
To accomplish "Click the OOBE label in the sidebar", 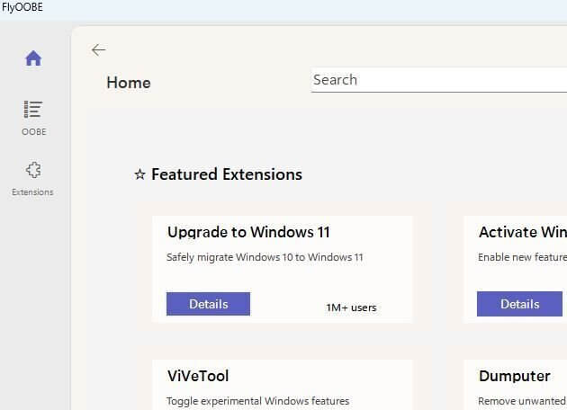I will (33, 132).
